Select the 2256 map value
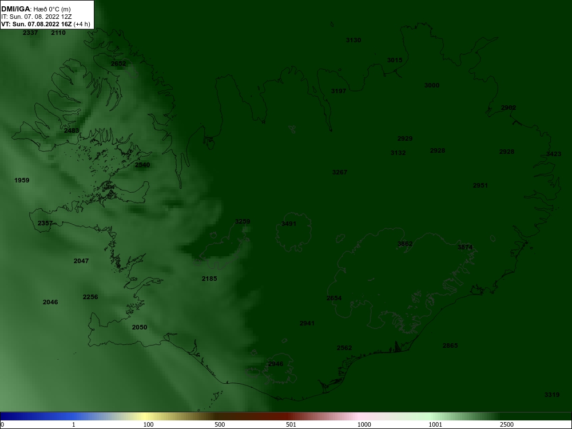Viewport: 572px width, 429px height. [90, 297]
